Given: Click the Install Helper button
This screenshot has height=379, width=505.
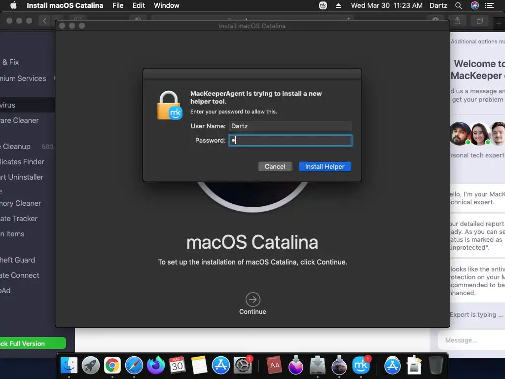Looking at the screenshot, I should point(325,167).
